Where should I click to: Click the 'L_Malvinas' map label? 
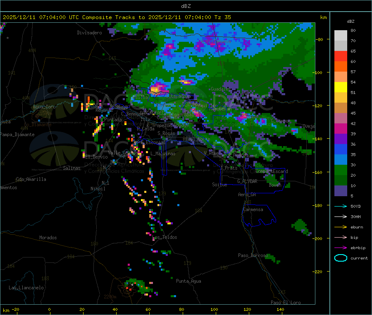[163, 154]
